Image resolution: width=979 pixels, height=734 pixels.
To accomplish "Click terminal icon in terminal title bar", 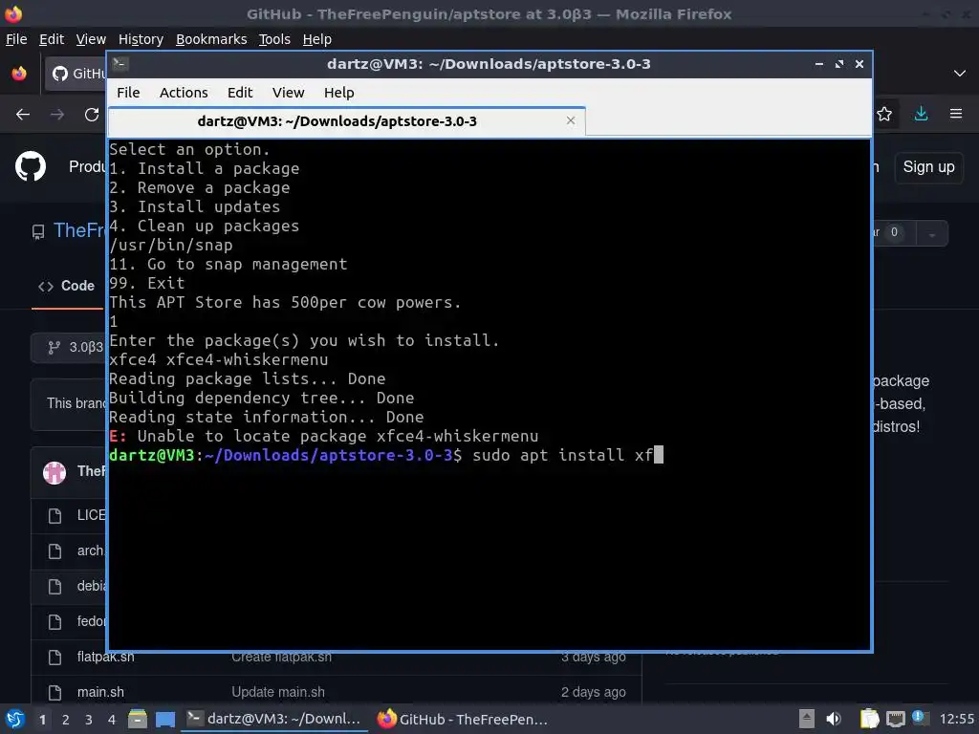I will tap(120, 64).
